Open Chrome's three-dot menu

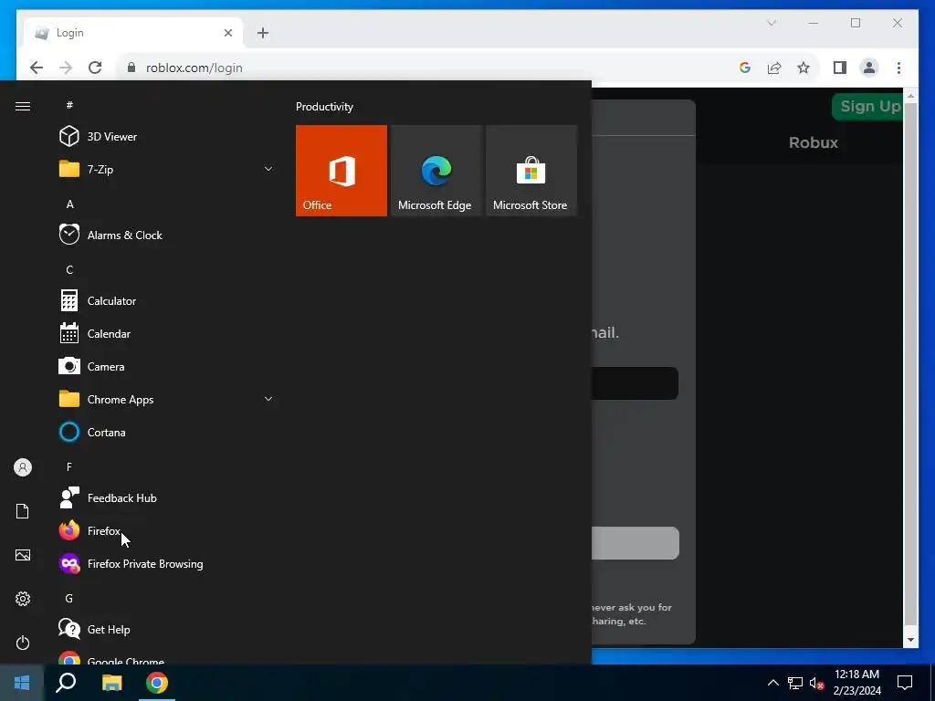pos(898,68)
